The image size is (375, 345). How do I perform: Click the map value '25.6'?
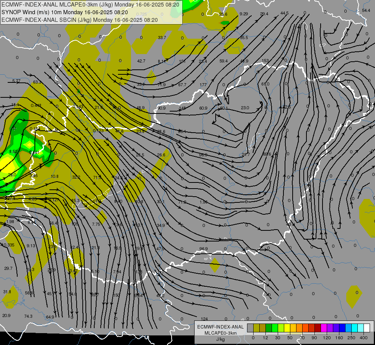[x=223, y=14]
